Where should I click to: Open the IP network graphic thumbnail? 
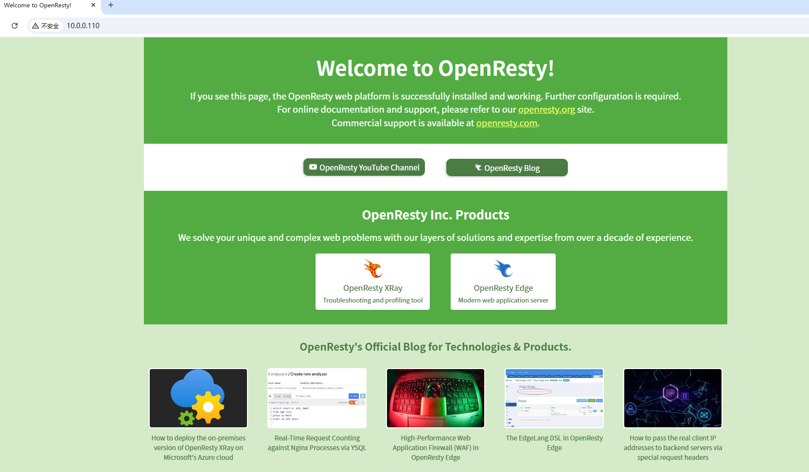(673, 398)
